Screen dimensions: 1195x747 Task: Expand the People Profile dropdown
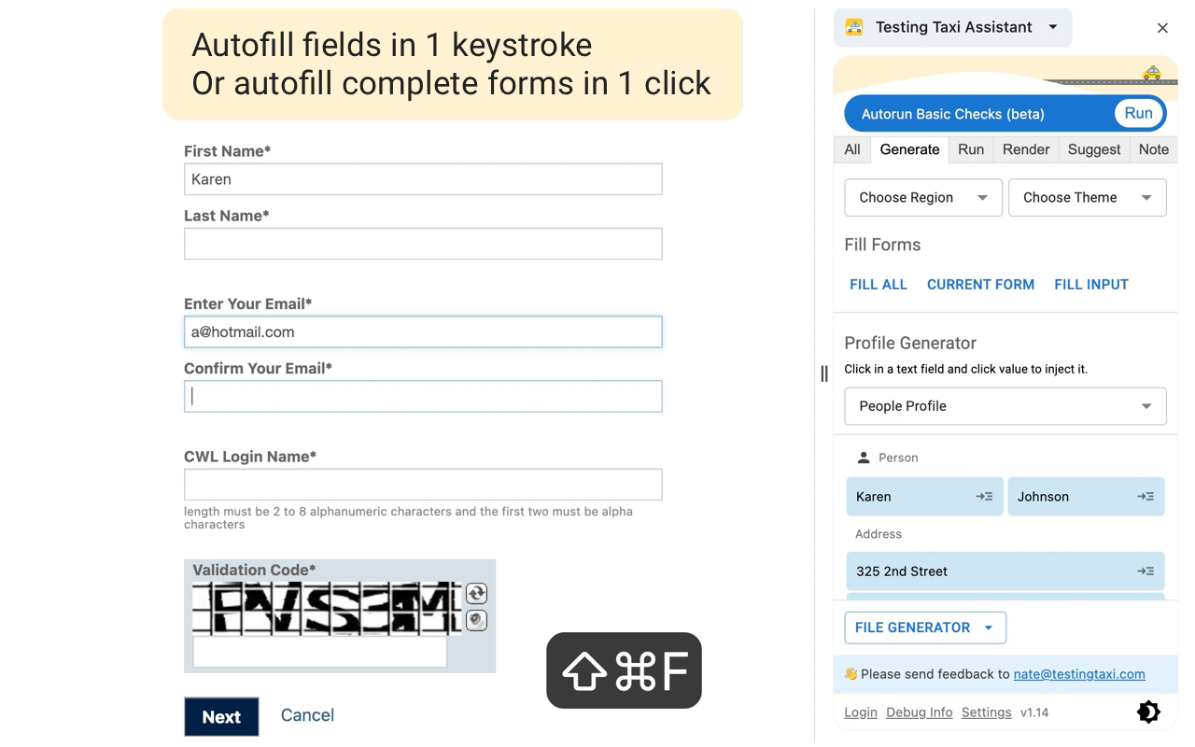(x=1005, y=406)
